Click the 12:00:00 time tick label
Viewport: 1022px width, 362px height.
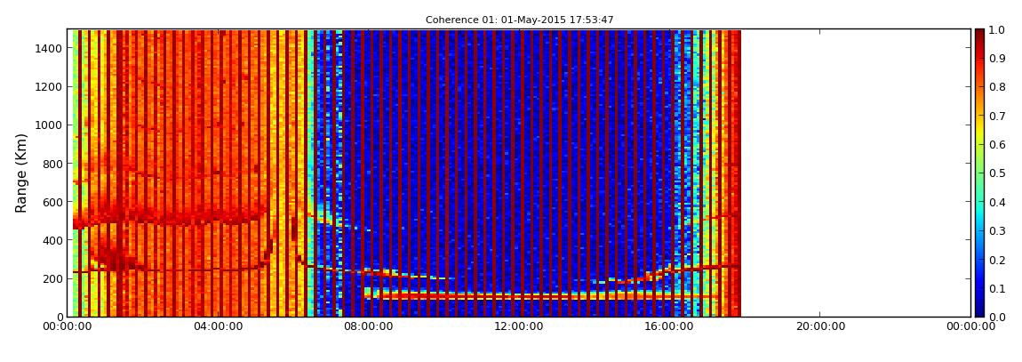click(519, 326)
